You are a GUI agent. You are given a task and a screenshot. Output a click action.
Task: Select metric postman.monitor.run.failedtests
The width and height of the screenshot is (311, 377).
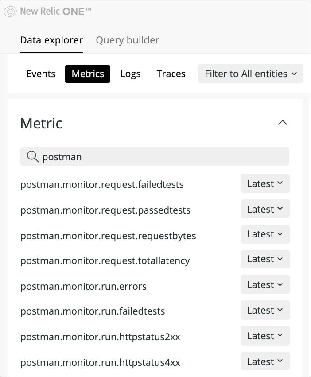93,311
